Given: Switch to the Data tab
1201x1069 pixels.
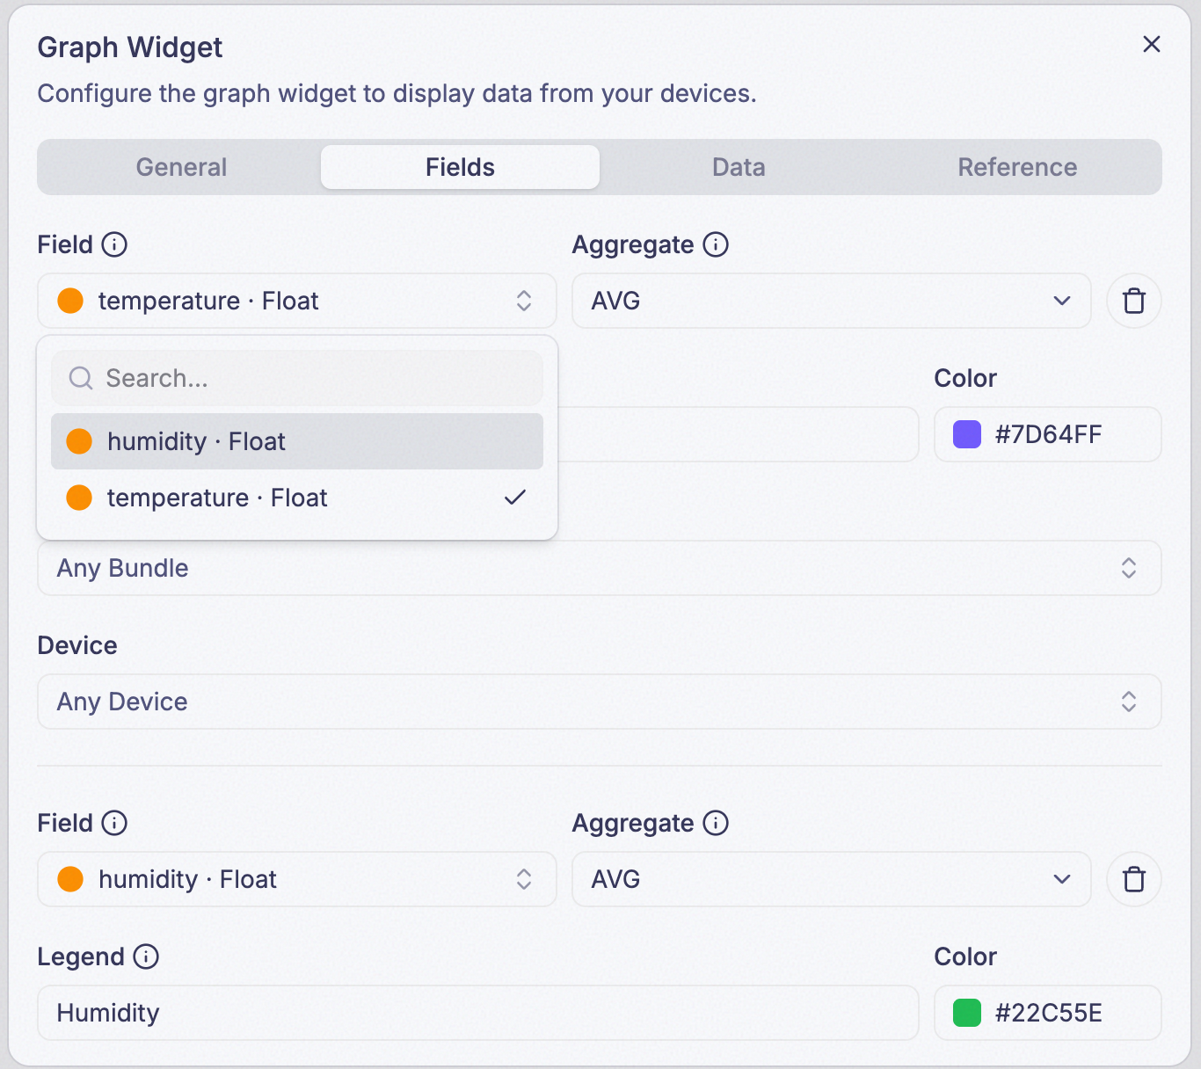Looking at the screenshot, I should point(739,167).
